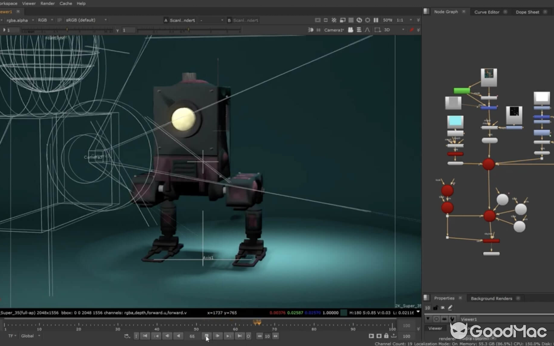
Task: Click the green node in Node Graph
Action: click(x=462, y=91)
